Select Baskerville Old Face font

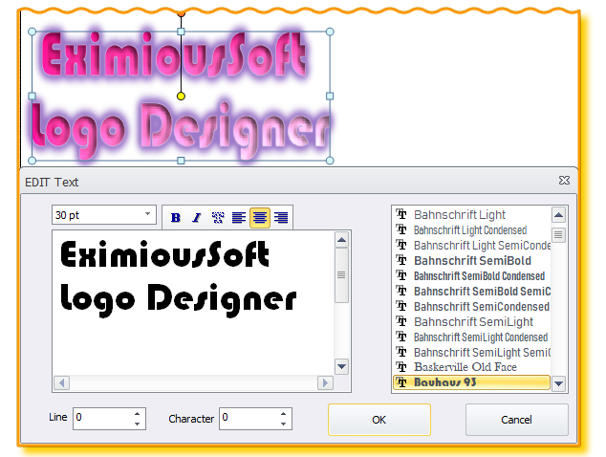click(472, 367)
